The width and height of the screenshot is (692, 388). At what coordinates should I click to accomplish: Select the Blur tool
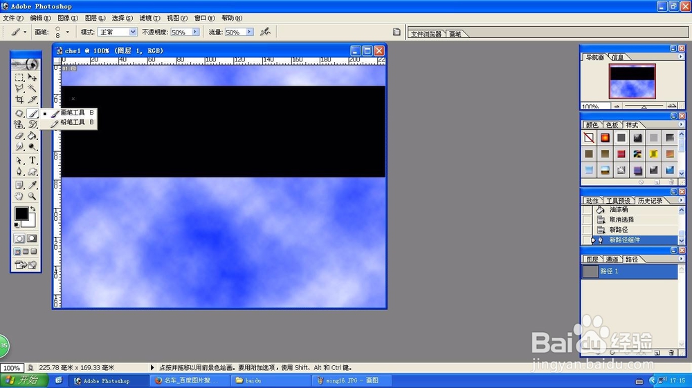click(19, 146)
